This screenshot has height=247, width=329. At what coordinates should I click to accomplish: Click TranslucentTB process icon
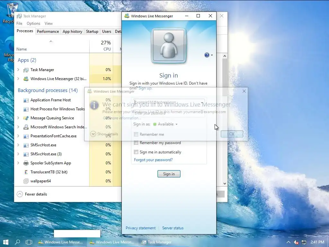click(26, 172)
